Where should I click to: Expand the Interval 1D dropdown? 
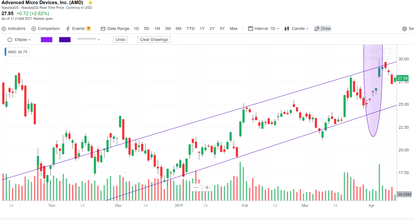tap(264, 29)
